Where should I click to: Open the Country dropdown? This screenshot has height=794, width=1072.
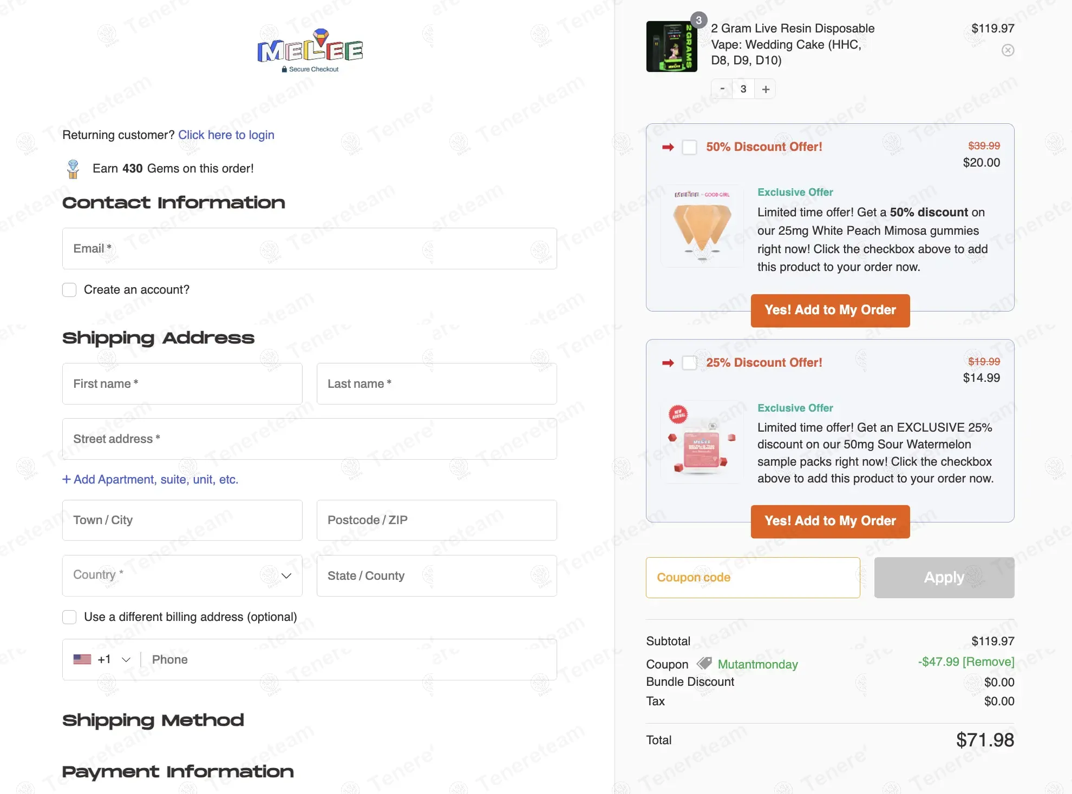click(x=182, y=575)
